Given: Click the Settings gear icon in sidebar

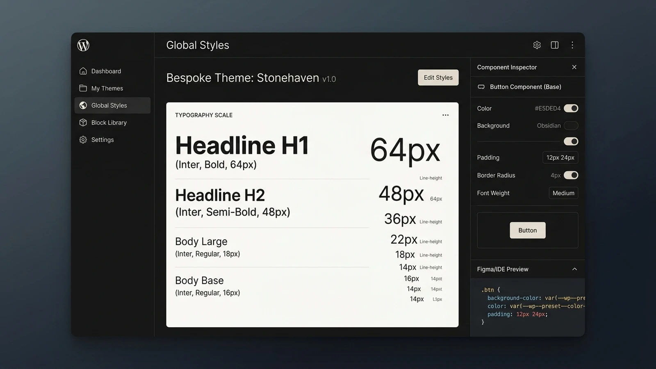Looking at the screenshot, I should tap(83, 140).
